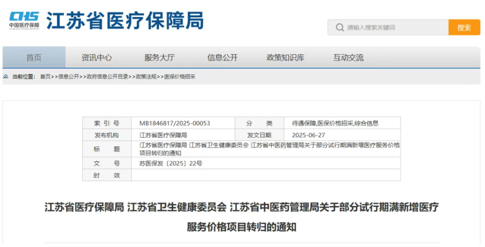Click 信息公开 in the breadcrumb trail
The image size is (485, 247).
[69, 76]
